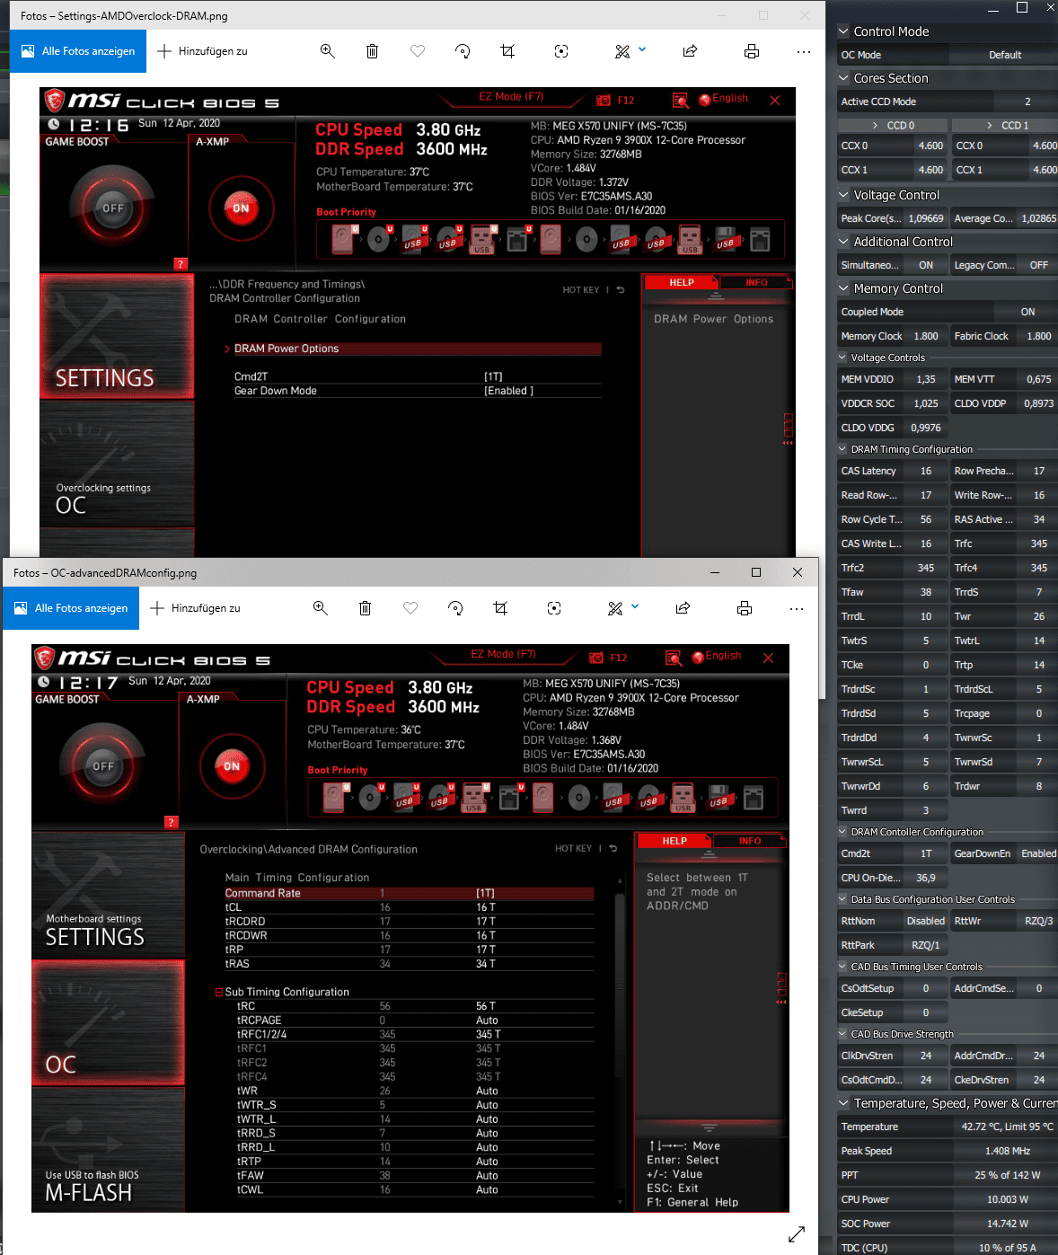The height and width of the screenshot is (1255, 1058).
Task: Zoom the Settings-AMDOverclock-DRAM.png photo with the magnifier icon
Action: point(328,51)
